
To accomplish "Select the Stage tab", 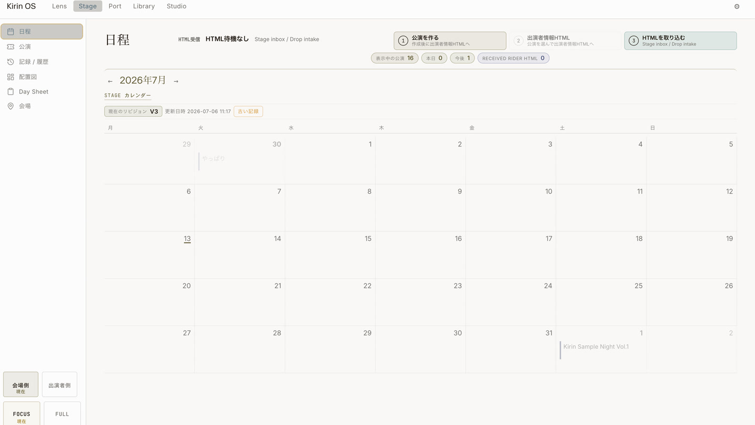I will [88, 6].
